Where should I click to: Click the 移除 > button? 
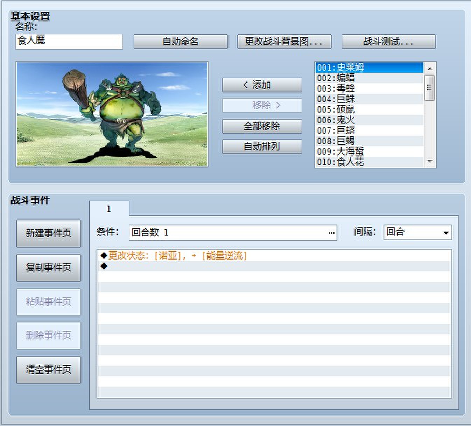pyautogui.click(x=262, y=105)
